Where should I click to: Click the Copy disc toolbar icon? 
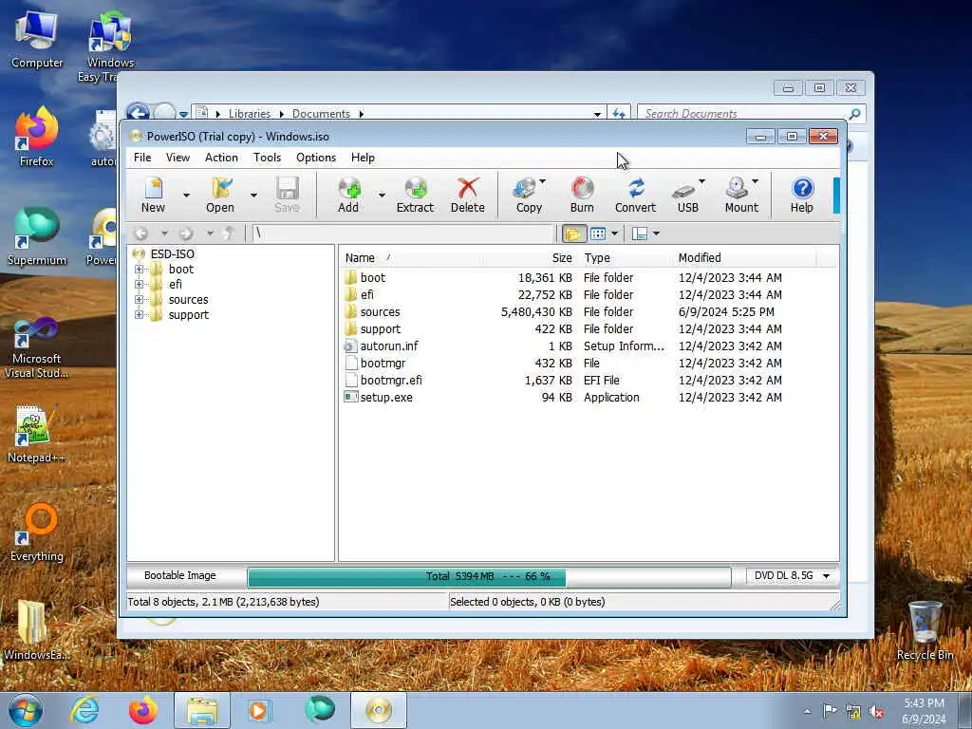[x=528, y=195]
